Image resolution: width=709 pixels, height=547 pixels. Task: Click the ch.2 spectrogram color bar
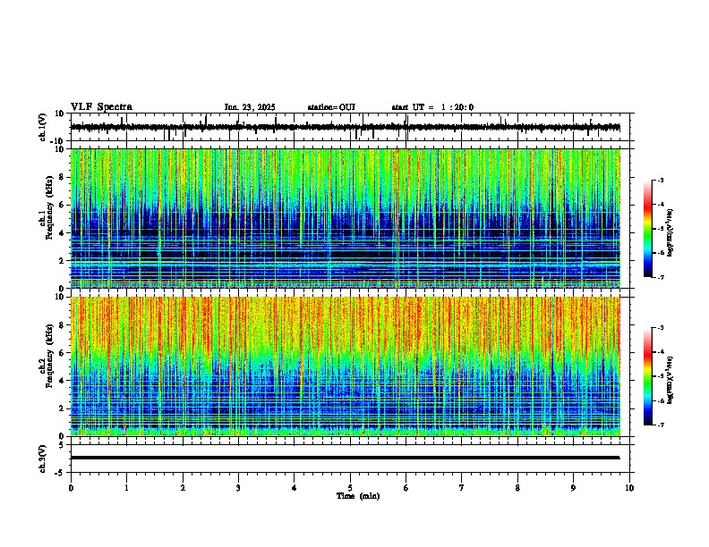click(x=648, y=376)
